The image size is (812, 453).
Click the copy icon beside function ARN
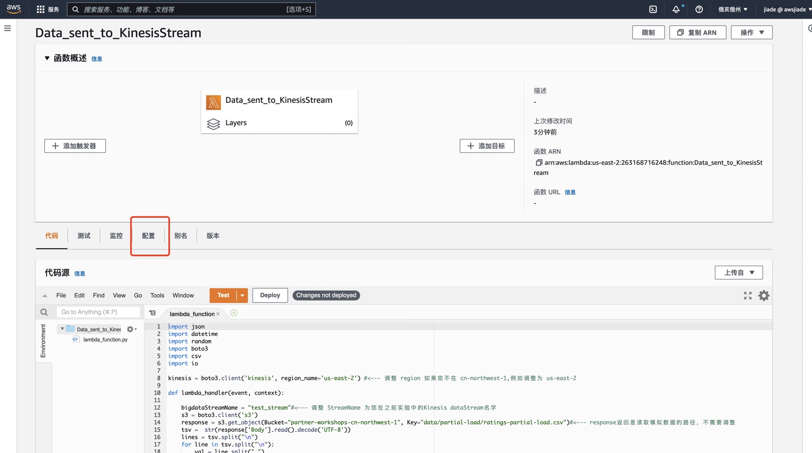(x=538, y=163)
